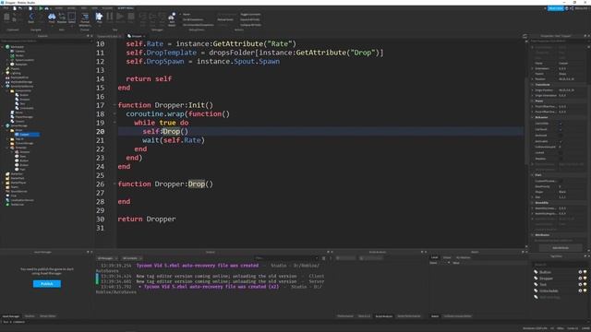Click the Stop test icon
The height and width of the screenshot is (332, 591).
[x=131, y=17]
